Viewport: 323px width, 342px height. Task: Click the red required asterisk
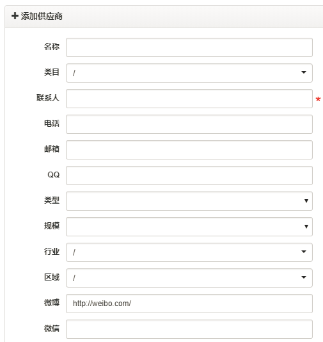coord(318,99)
